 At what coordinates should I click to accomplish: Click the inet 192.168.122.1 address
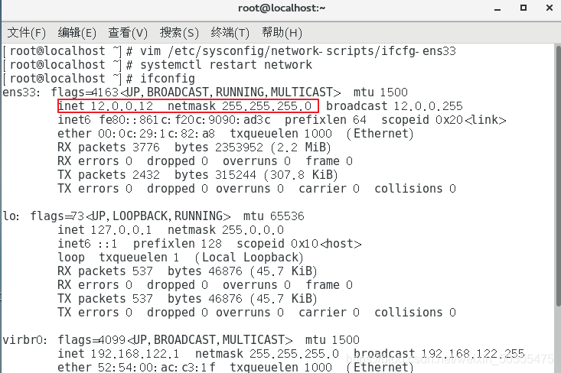[119, 354]
